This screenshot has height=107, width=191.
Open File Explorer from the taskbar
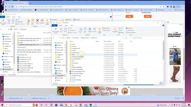(x=71, y=105)
